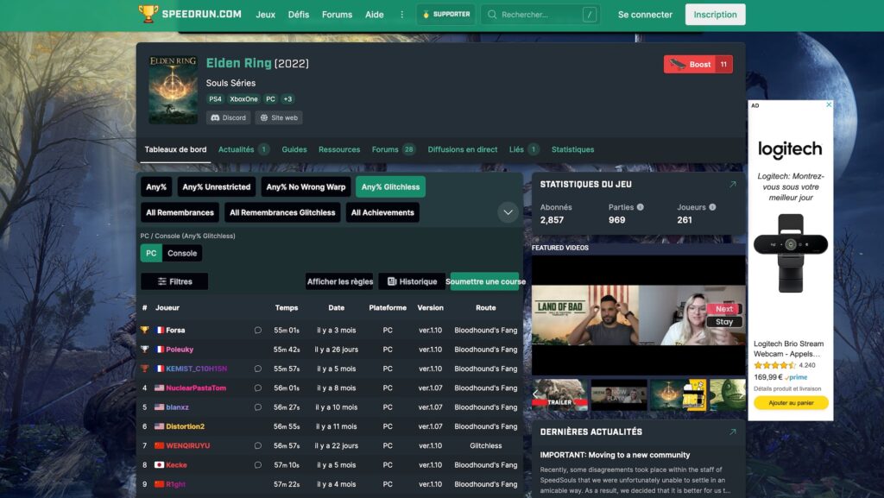Open the Site web globe link

pyautogui.click(x=279, y=117)
